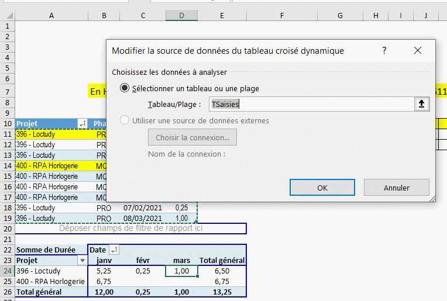Click the collapse dialog range selector icon
The height and width of the screenshot is (301, 447).
[x=421, y=104]
